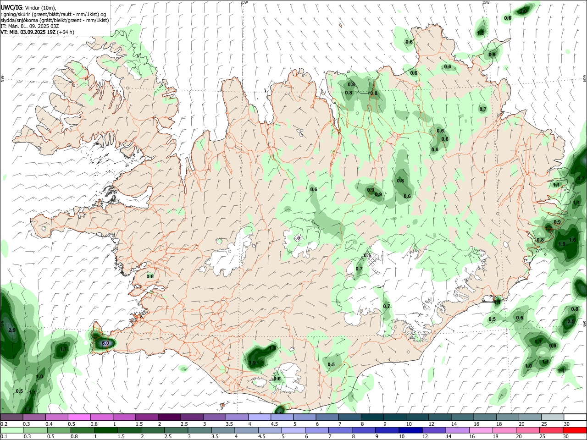Viewport: 587px width, 440px height.
Task: Pick the deep blue swatch between 10 and 12
Action: [410, 430]
